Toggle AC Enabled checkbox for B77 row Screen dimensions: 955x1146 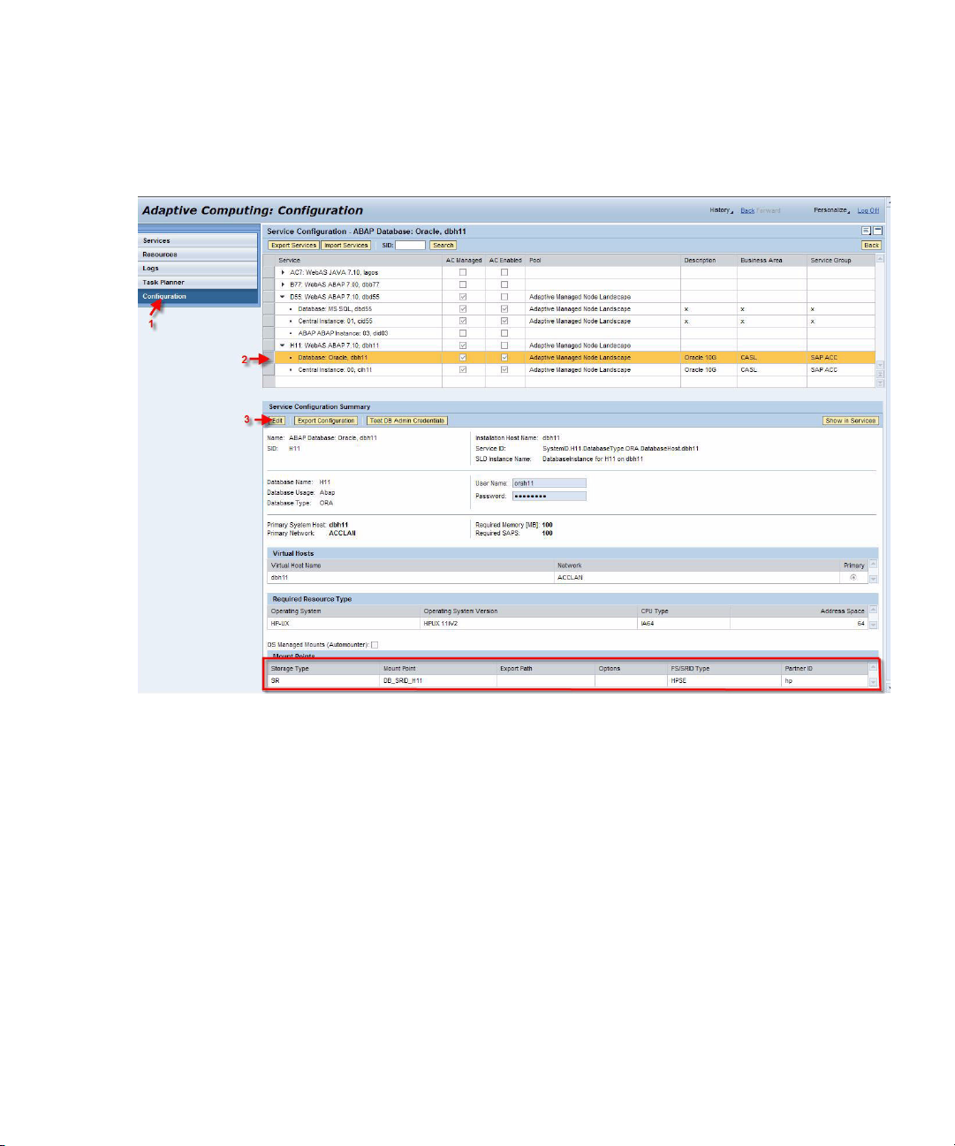[x=504, y=285]
